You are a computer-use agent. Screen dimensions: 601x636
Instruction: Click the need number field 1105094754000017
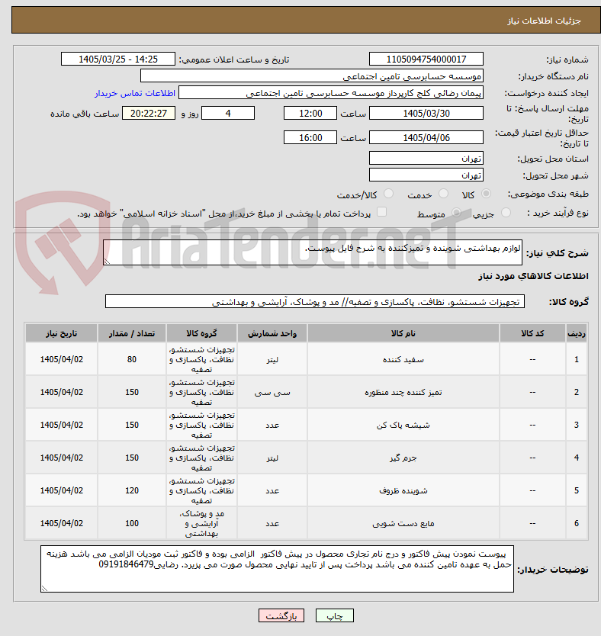[426, 59]
